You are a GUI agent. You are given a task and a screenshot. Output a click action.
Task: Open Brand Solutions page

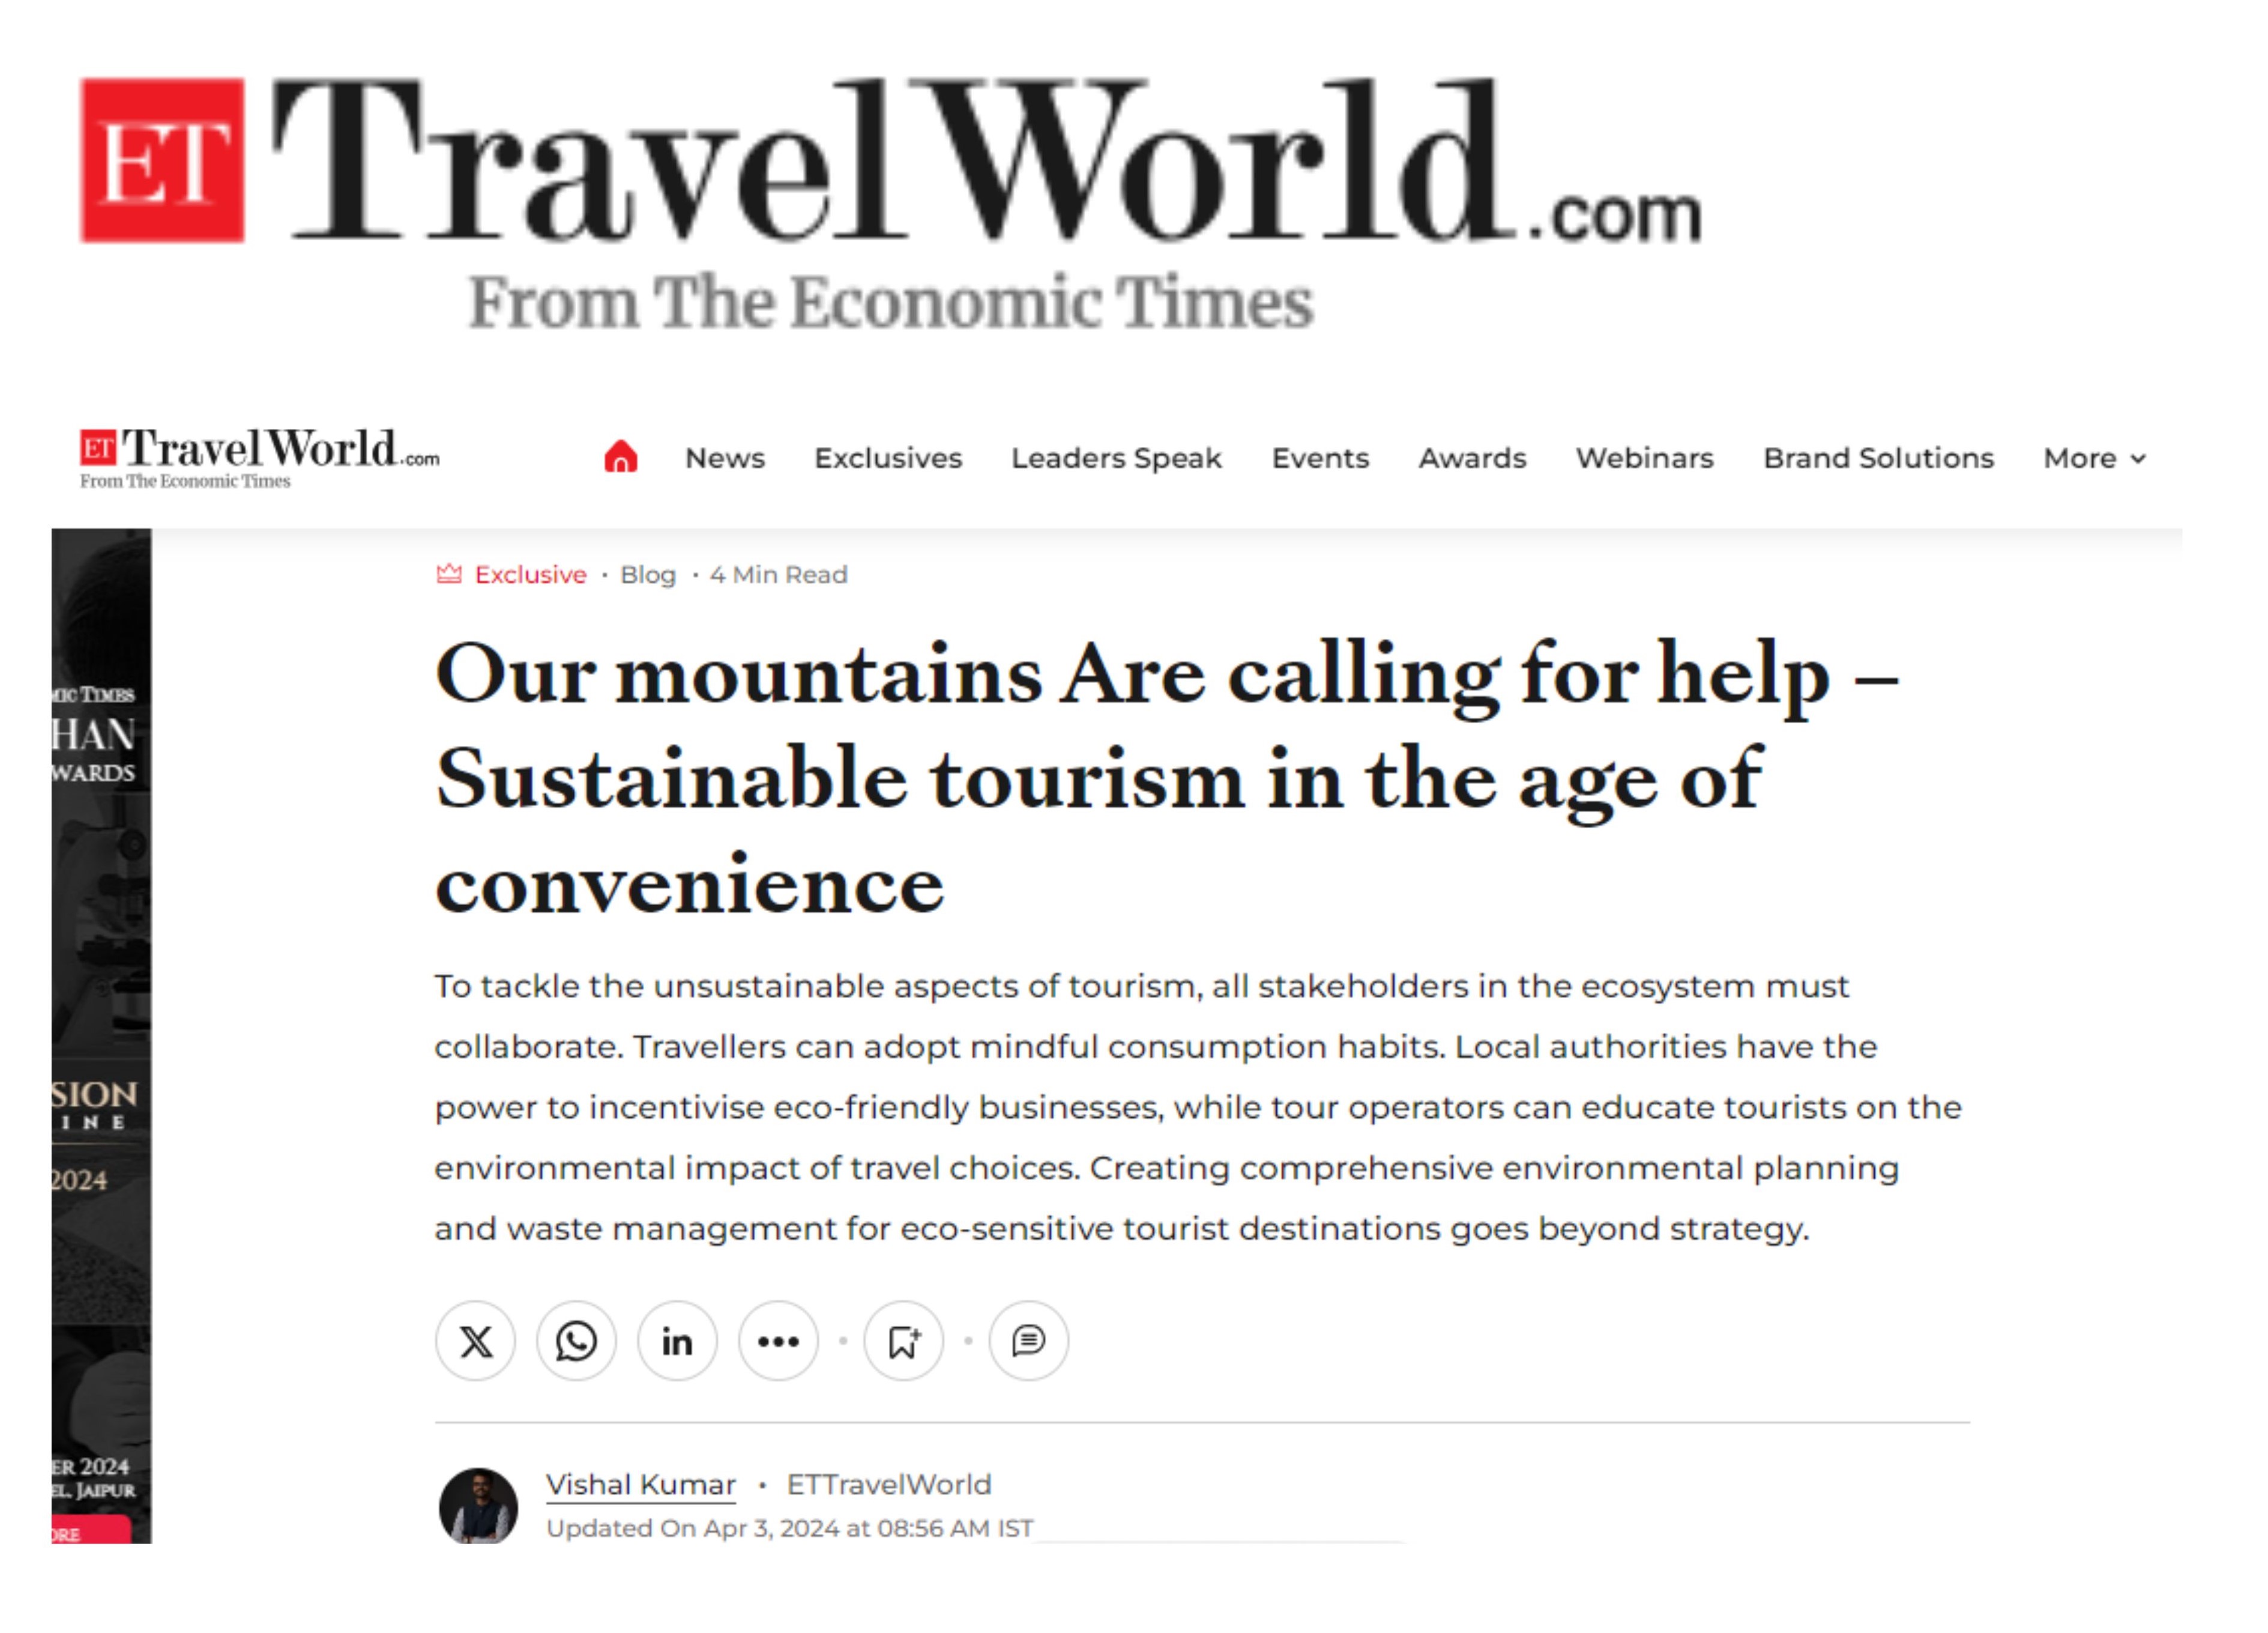(1878, 458)
